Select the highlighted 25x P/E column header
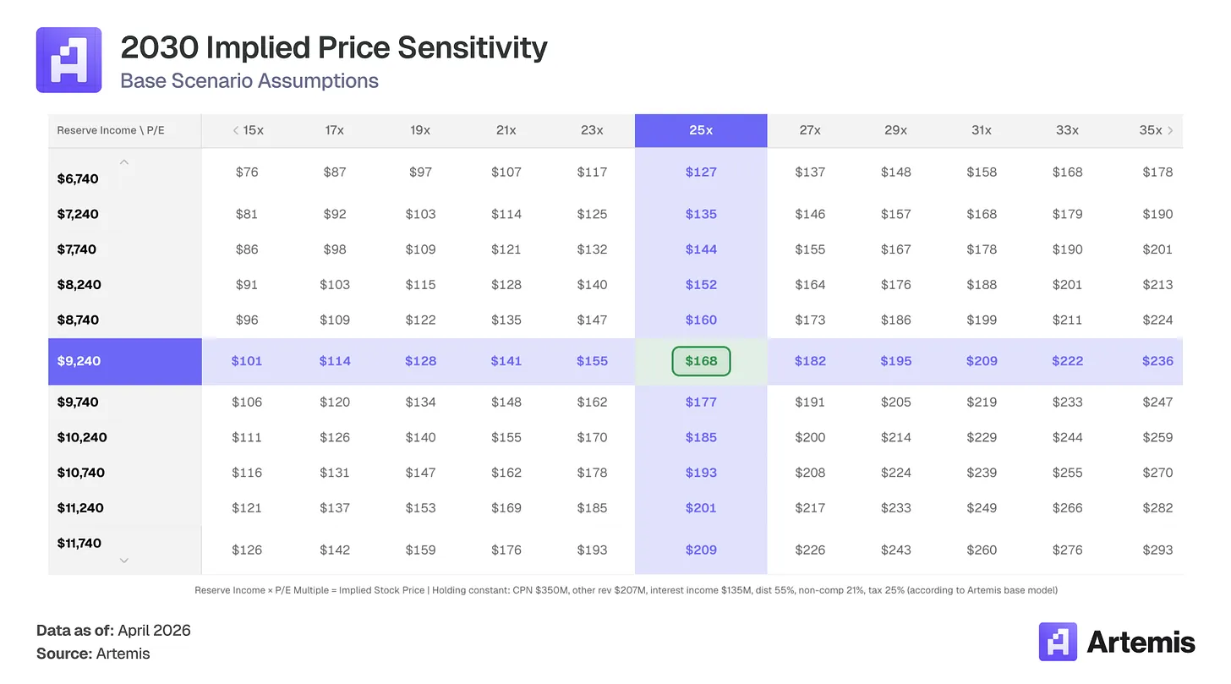 (701, 130)
